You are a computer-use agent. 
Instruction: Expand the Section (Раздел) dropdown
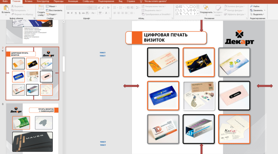51,14
